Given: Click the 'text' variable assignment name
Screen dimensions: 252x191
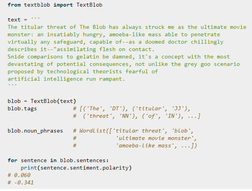Looking at the screenshot, I should click(14, 19).
